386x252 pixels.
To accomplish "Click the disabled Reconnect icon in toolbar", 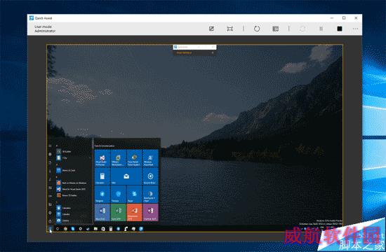I will (x=302, y=29).
